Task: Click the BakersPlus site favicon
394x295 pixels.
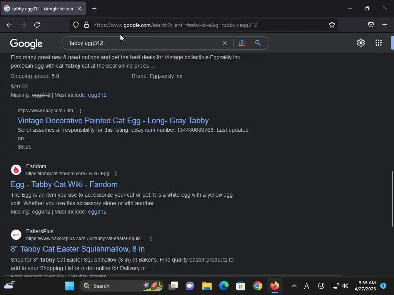Action: point(16,235)
